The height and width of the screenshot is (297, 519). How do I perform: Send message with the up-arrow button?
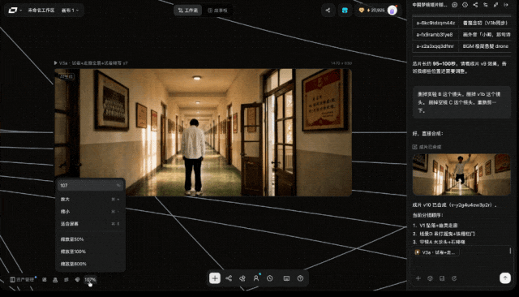(505, 278)
